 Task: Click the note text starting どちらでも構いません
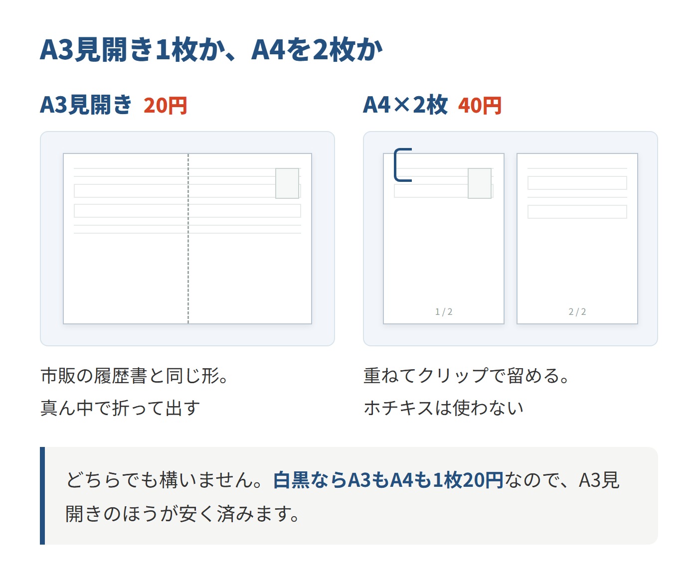pyautogui.click(x=343, y=496)
